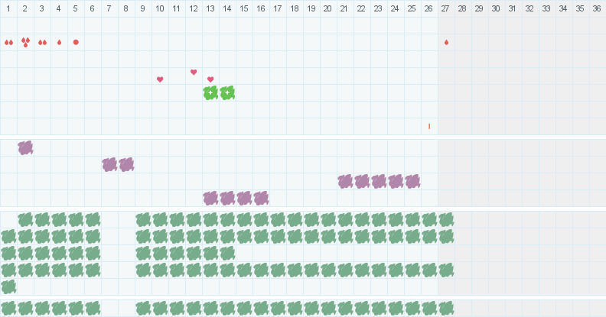Click the lone green scribble in the fifth green row

click(8, 287)
